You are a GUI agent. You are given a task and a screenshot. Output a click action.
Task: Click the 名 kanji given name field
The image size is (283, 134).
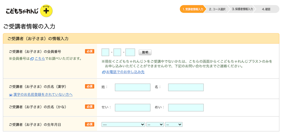point(186,87)
